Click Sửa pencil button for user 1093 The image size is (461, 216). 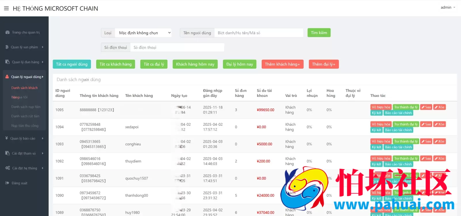[426, 141]
